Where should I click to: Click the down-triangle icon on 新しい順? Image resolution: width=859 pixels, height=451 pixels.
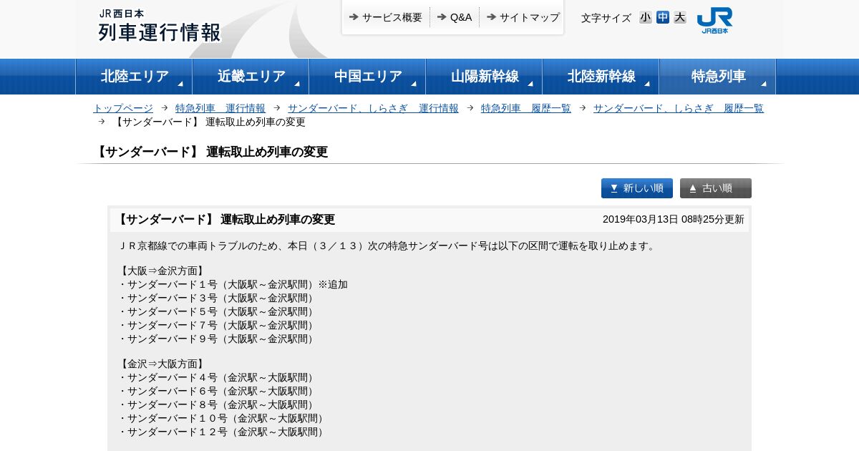(614, 188)
